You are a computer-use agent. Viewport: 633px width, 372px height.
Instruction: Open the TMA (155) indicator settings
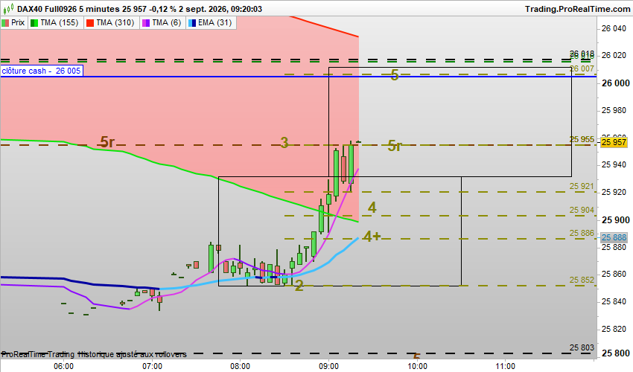pyautogui.click(x=59, y=22)
